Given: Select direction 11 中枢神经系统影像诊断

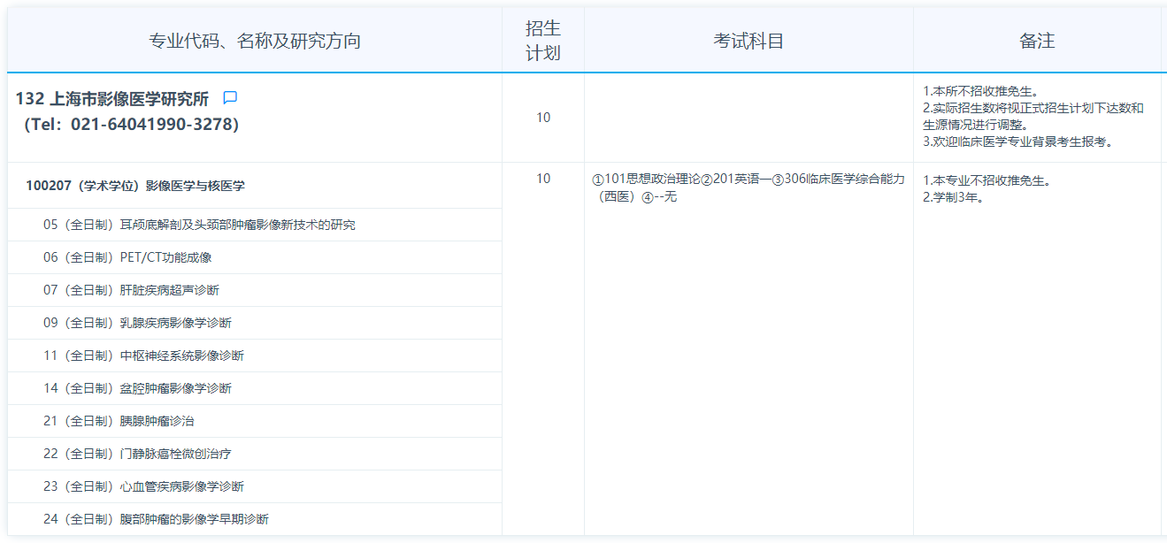Looking at the screenshot, I should pyautogui.click(x=143, y=356).
